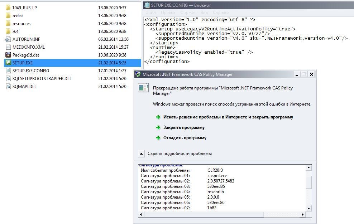Click the value '2.0.50727.5483' in details
Image resolution: width=354 pixels, height=224 pixels.
pyautogui.click(x=221, y=181)
